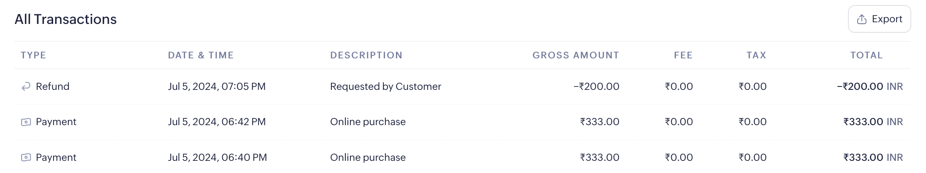The height and width of the screenshot is (173, 926).
Task: Click the 06:42 PM Payment icon
Action: [26, 122]
